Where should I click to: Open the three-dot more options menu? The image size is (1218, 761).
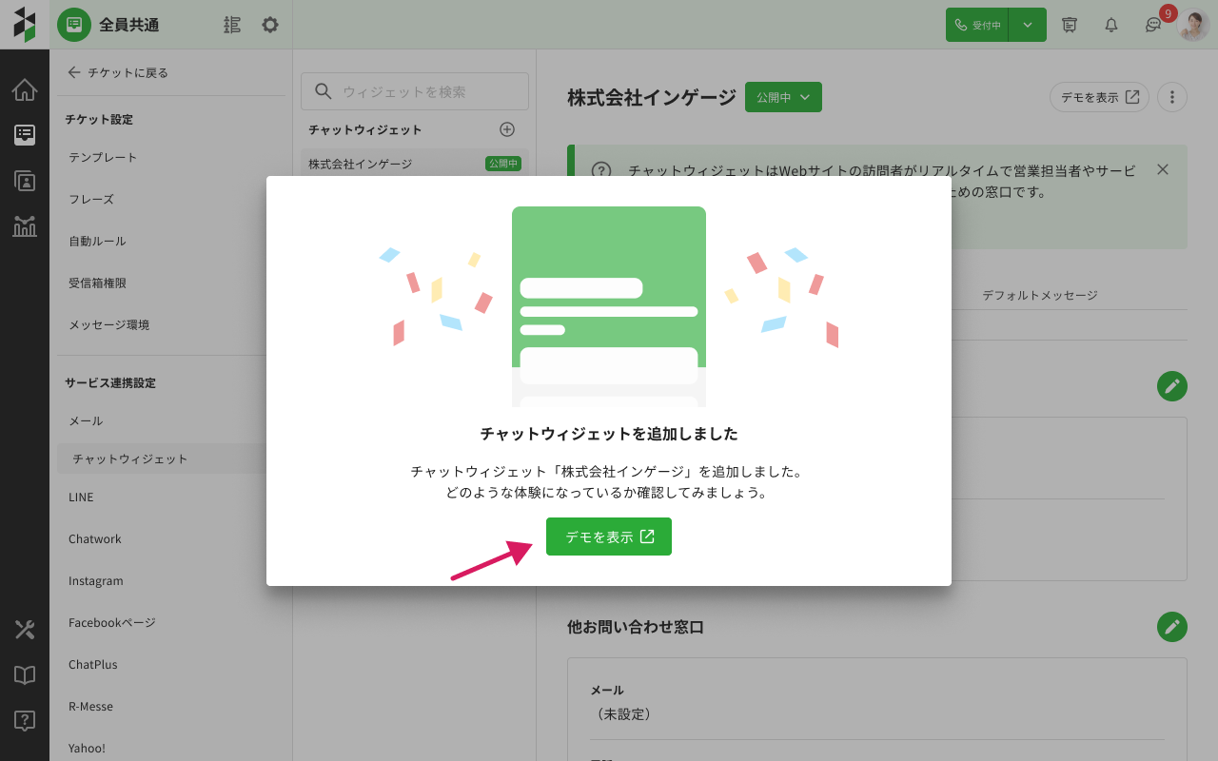[1172, 97]
